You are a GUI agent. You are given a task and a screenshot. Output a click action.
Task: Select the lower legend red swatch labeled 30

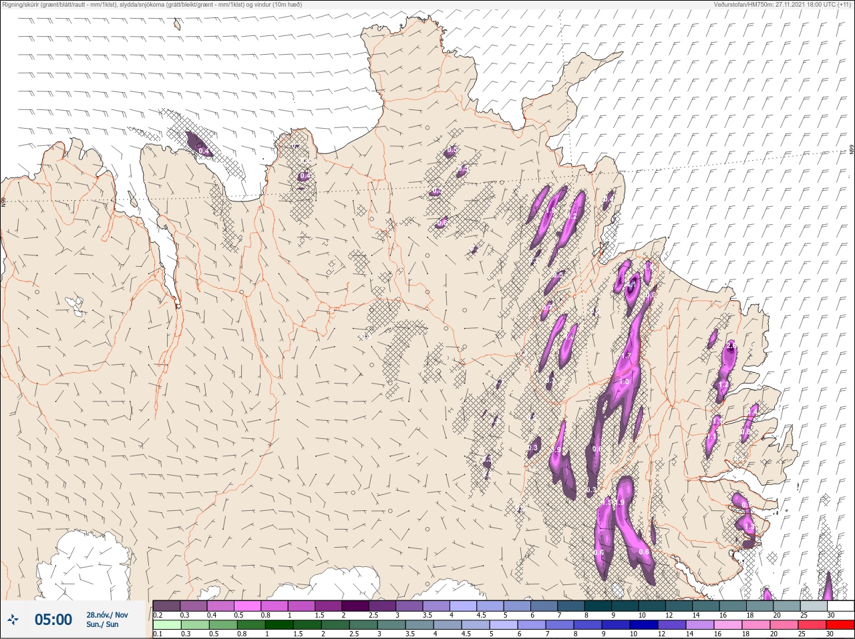point(841,625)
